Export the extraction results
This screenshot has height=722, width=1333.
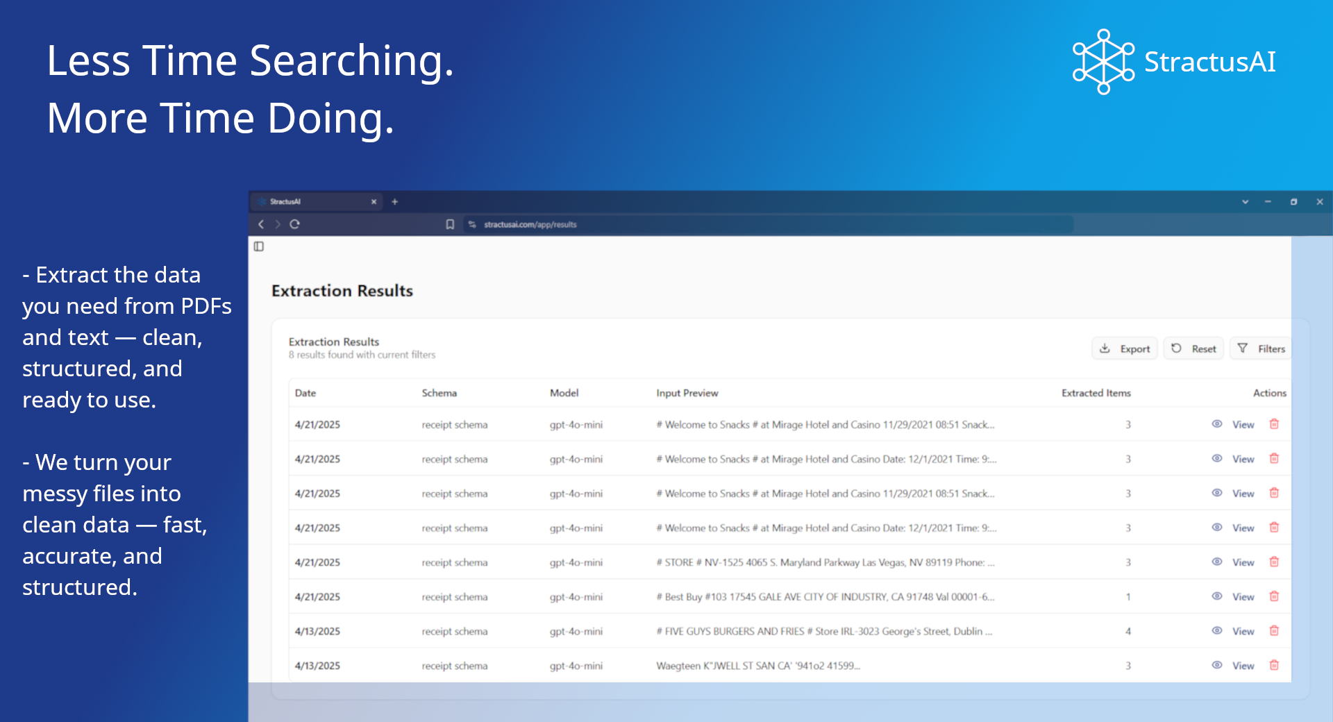pos(1125,349)
